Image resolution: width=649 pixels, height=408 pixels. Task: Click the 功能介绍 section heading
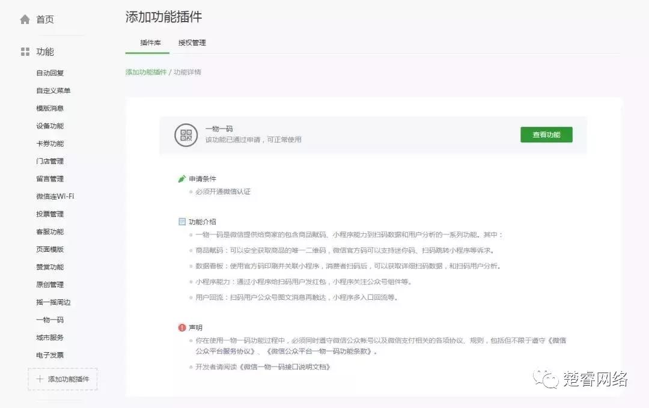pyautogui.click(x=203, y=222)
